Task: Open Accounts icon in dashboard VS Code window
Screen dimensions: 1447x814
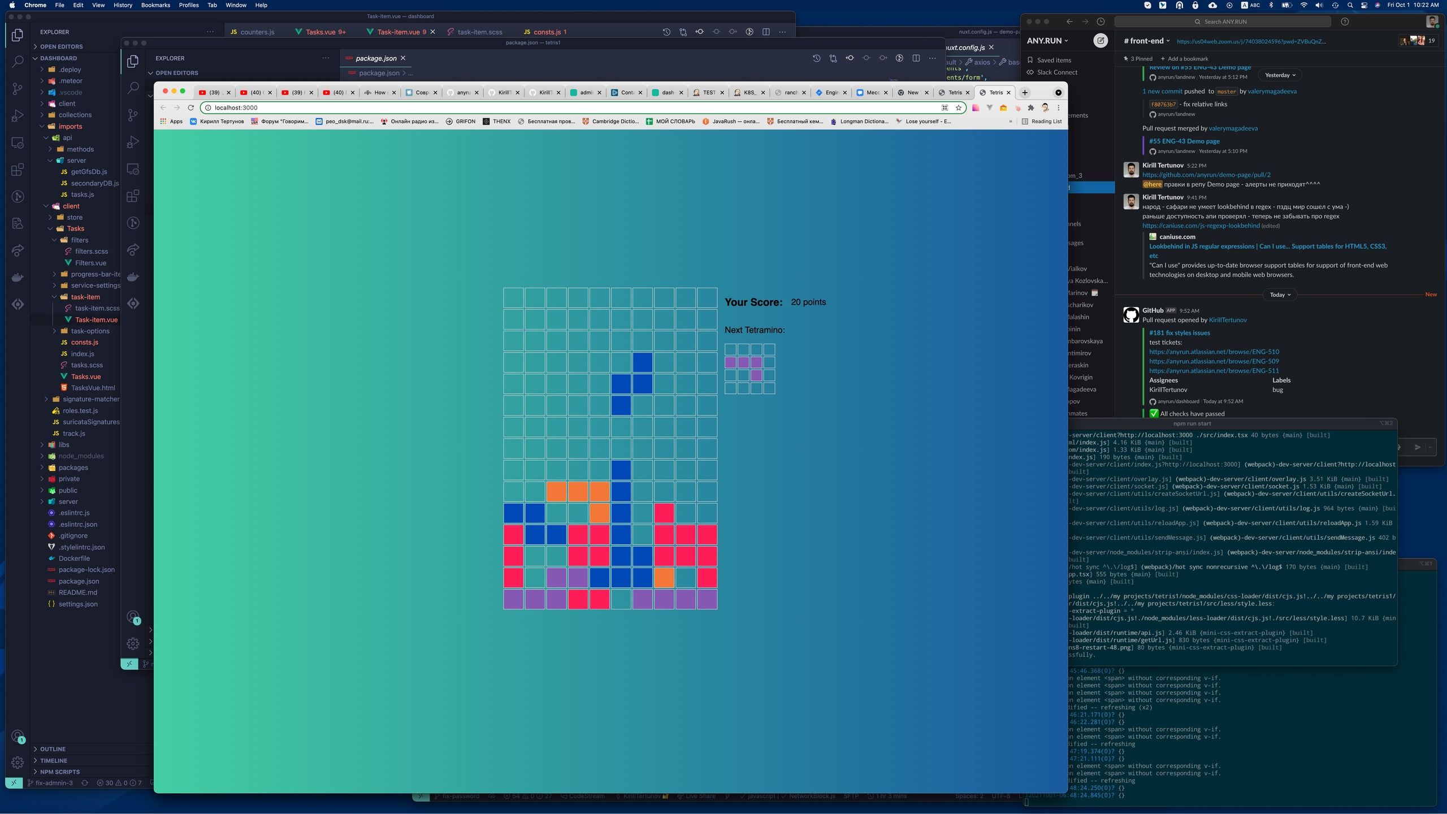Action: click(x=18, y=736)
